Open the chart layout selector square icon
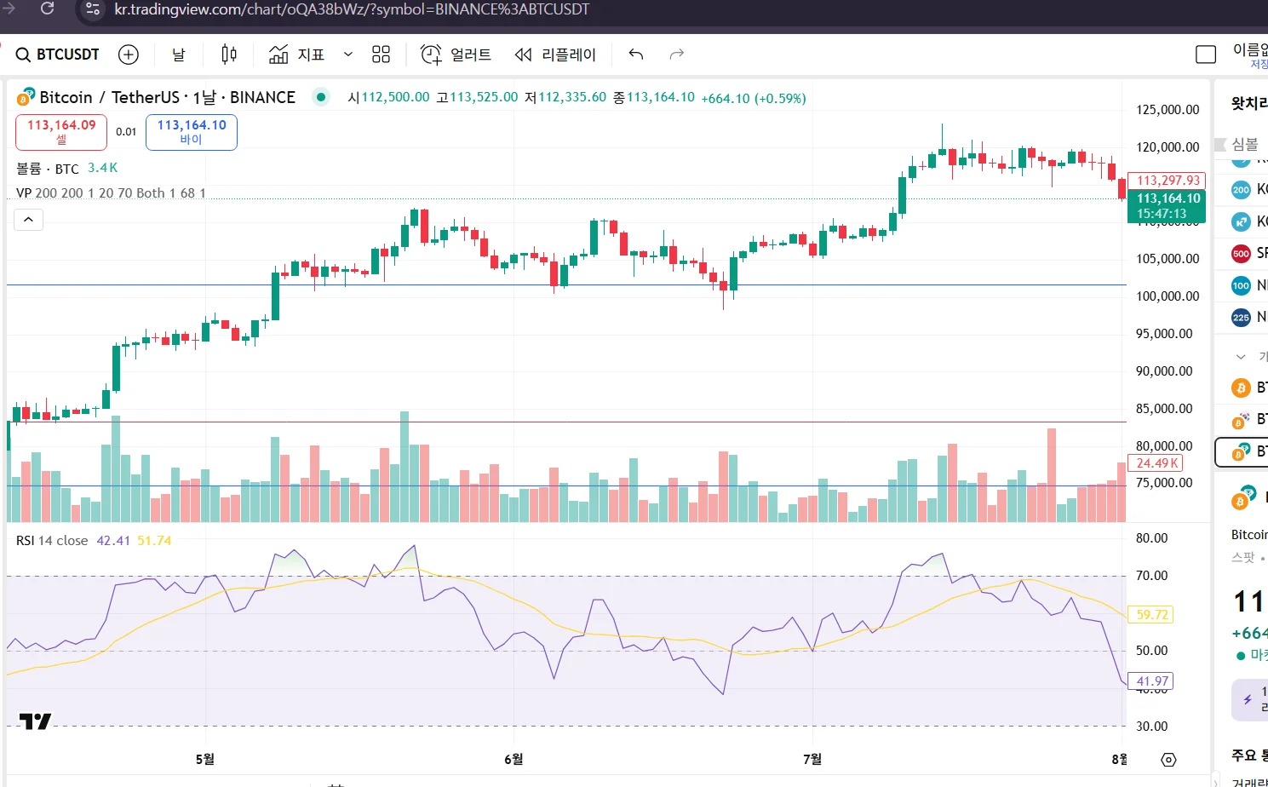 tap(1205, 55)
